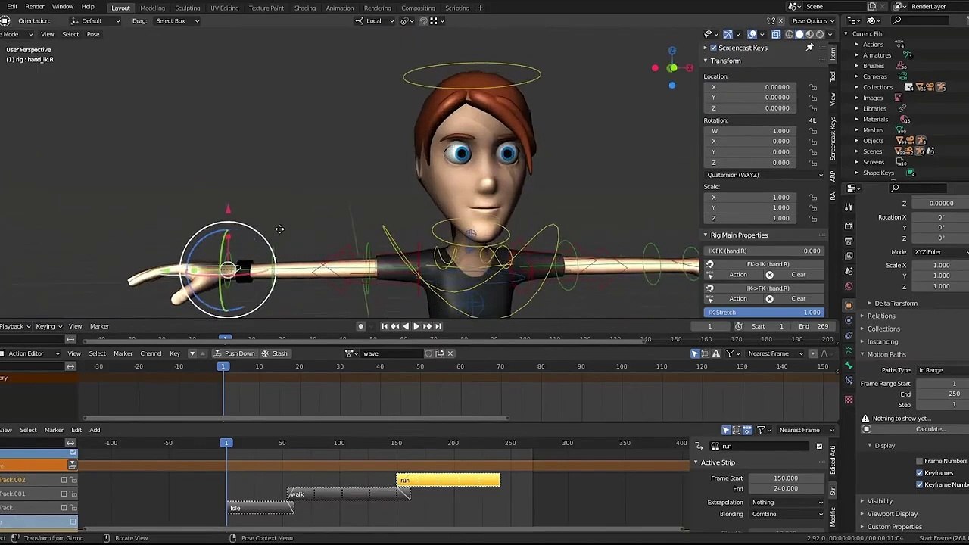Click the Push Down button
Image resolution: width=969 pixels, height=545 pixels.
tap(235, 353)
